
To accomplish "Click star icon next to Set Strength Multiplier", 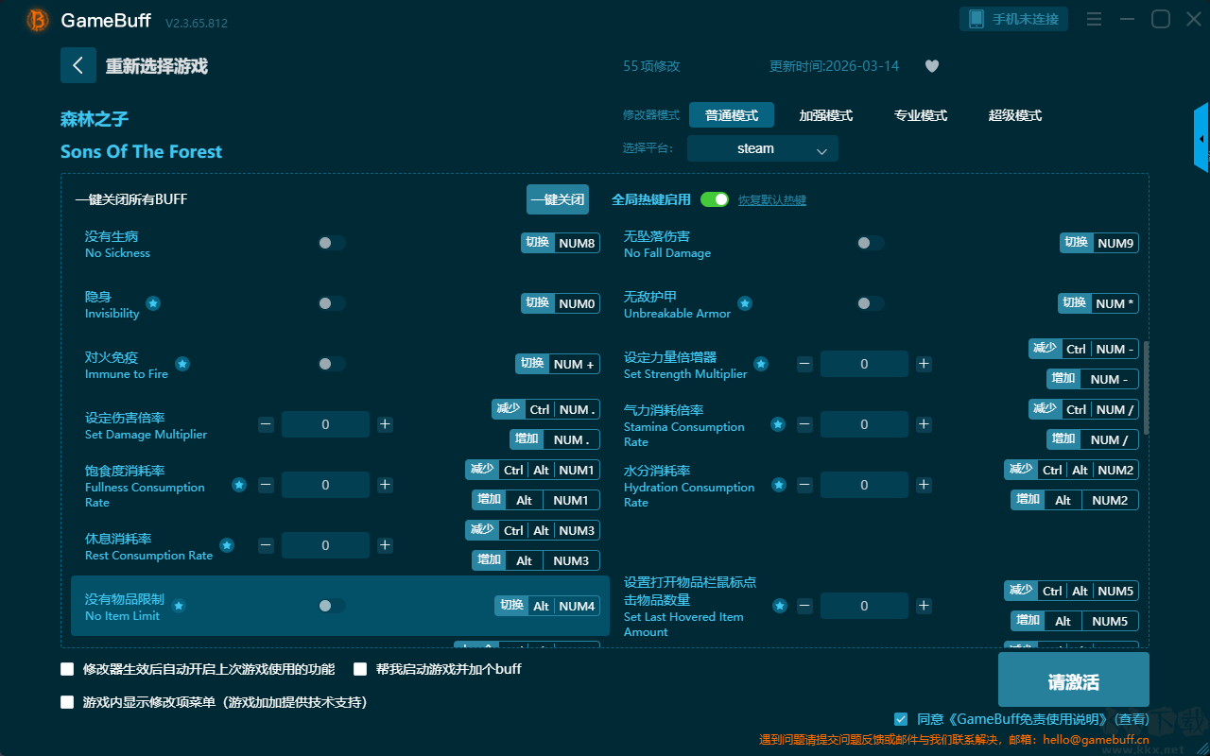I will coord(761,364).
